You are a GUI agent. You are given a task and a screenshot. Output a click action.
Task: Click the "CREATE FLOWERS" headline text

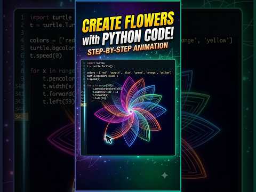coord(128,22)
